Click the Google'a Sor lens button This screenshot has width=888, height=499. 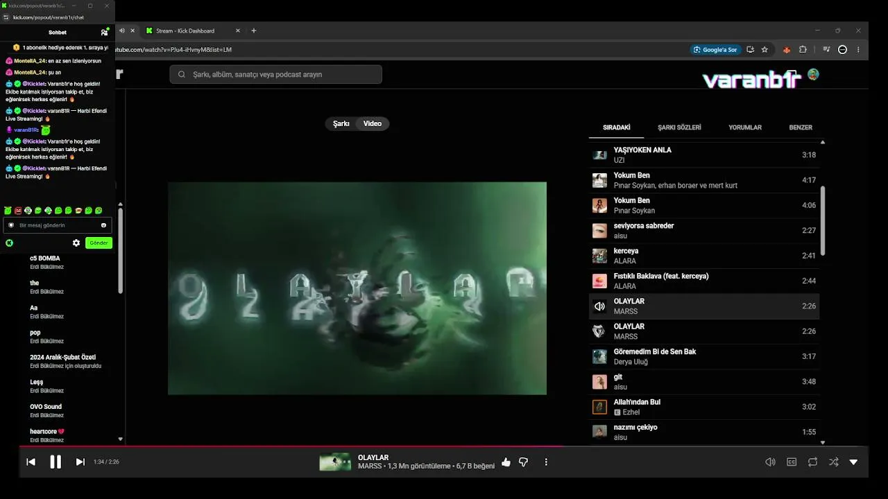click(x=715, y=50)
